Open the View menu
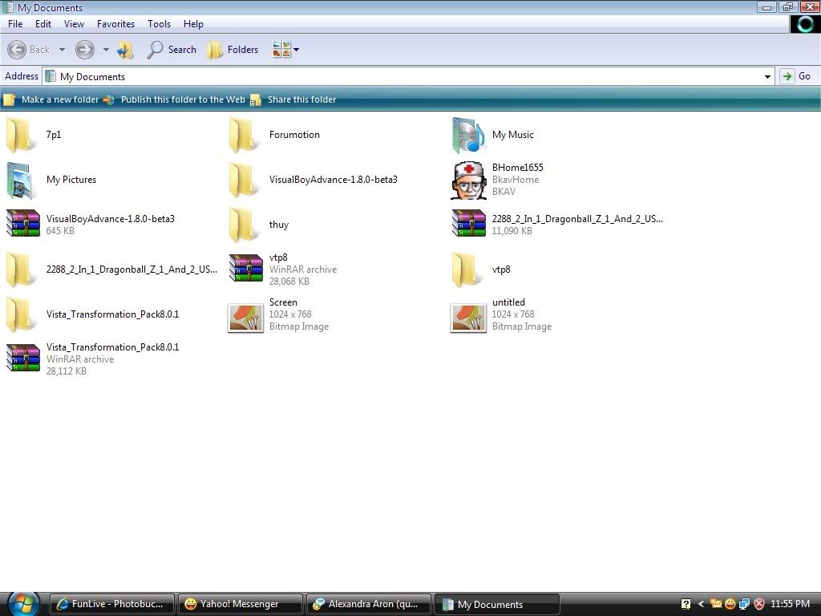Viewport: 821px width, 616px height. 74,24
